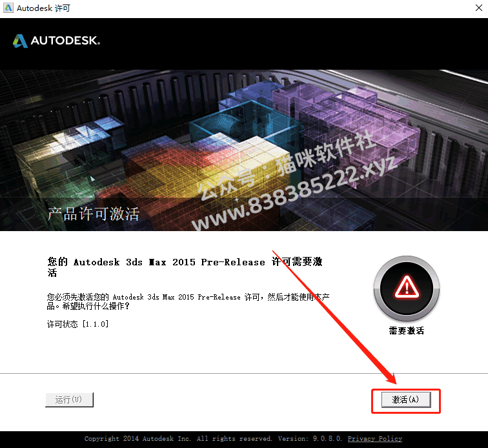The image size is (488, 448).
Task: Click the 产品许可激活 banner heading
Action: point(94,214)
